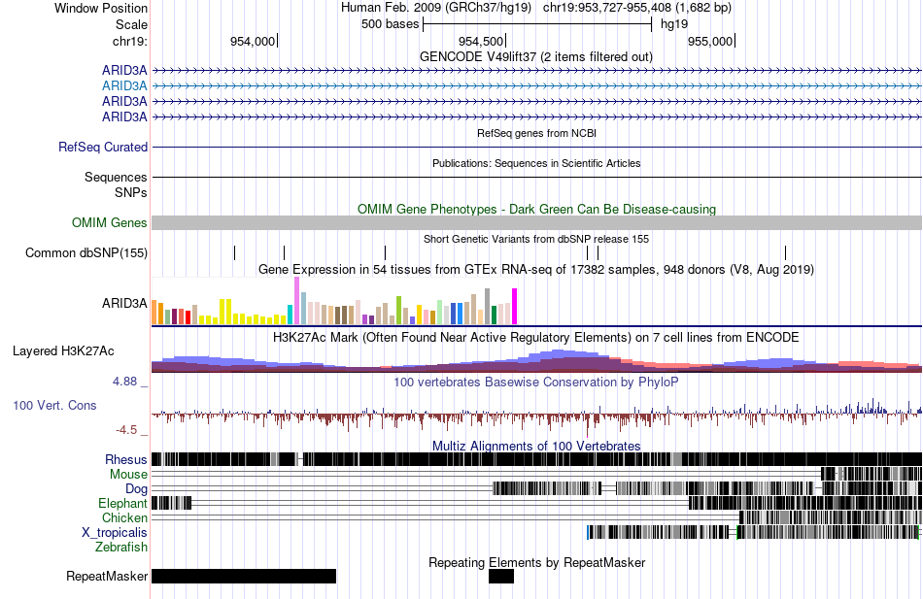Screen dimensions: 923x599
Task: Click the Sequences track label
Action: point(116,177)
